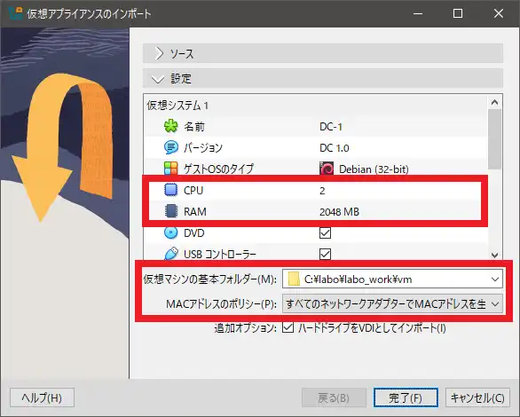Click the RAM row label
520x417 pixels.
click(195, 211)
